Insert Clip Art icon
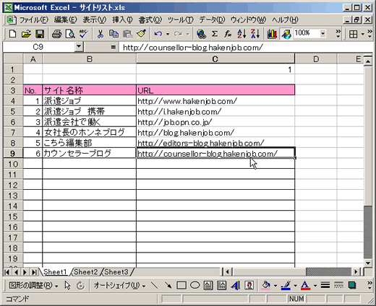This screenshot has height=306, width=376. [249, 286]
